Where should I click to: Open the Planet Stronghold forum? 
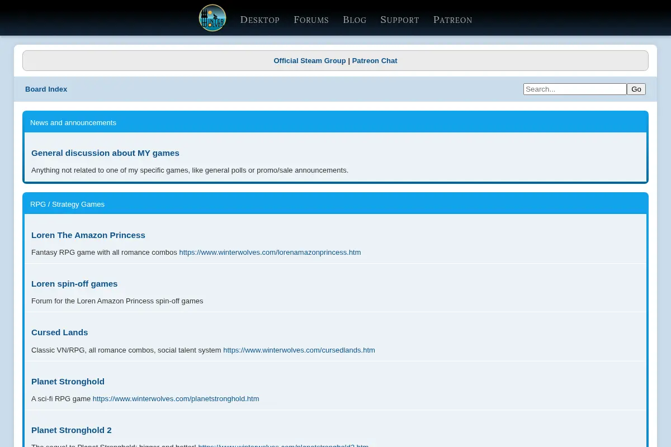(x=68, y=382)
